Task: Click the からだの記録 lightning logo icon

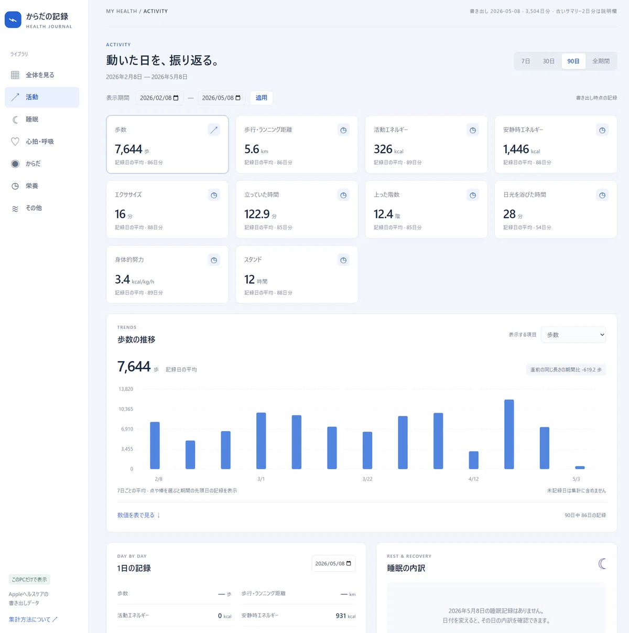Action: tap(13, 20)
